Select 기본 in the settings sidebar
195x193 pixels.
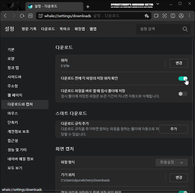11,50
